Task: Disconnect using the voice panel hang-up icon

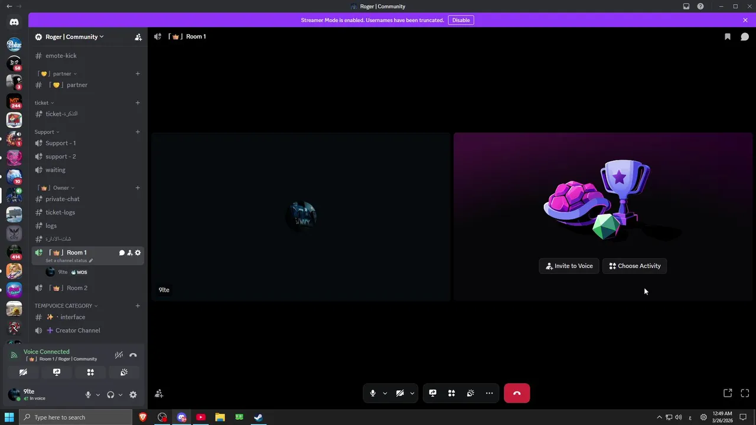Action: click(x=133, y=355)
